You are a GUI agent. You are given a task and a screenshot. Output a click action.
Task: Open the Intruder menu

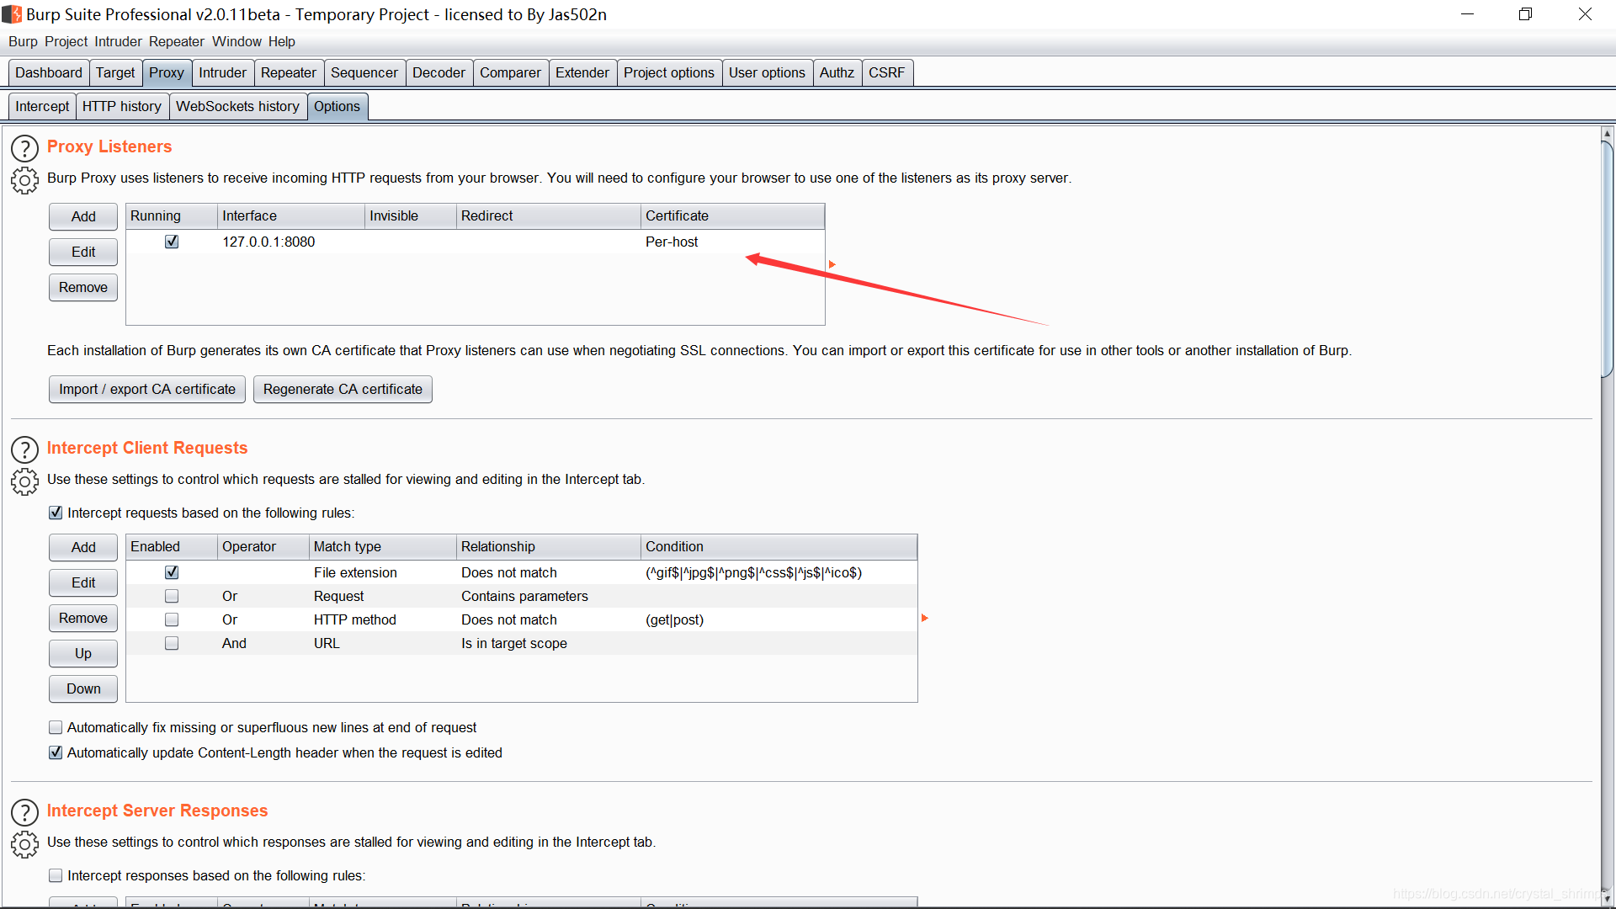pyautogui.click(x=118, y=41)
